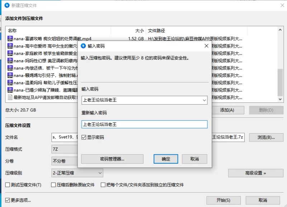Click the MP4 icon of the nana-家庭教师 file
Screen dimensions: 287x207
pos(10,53)
